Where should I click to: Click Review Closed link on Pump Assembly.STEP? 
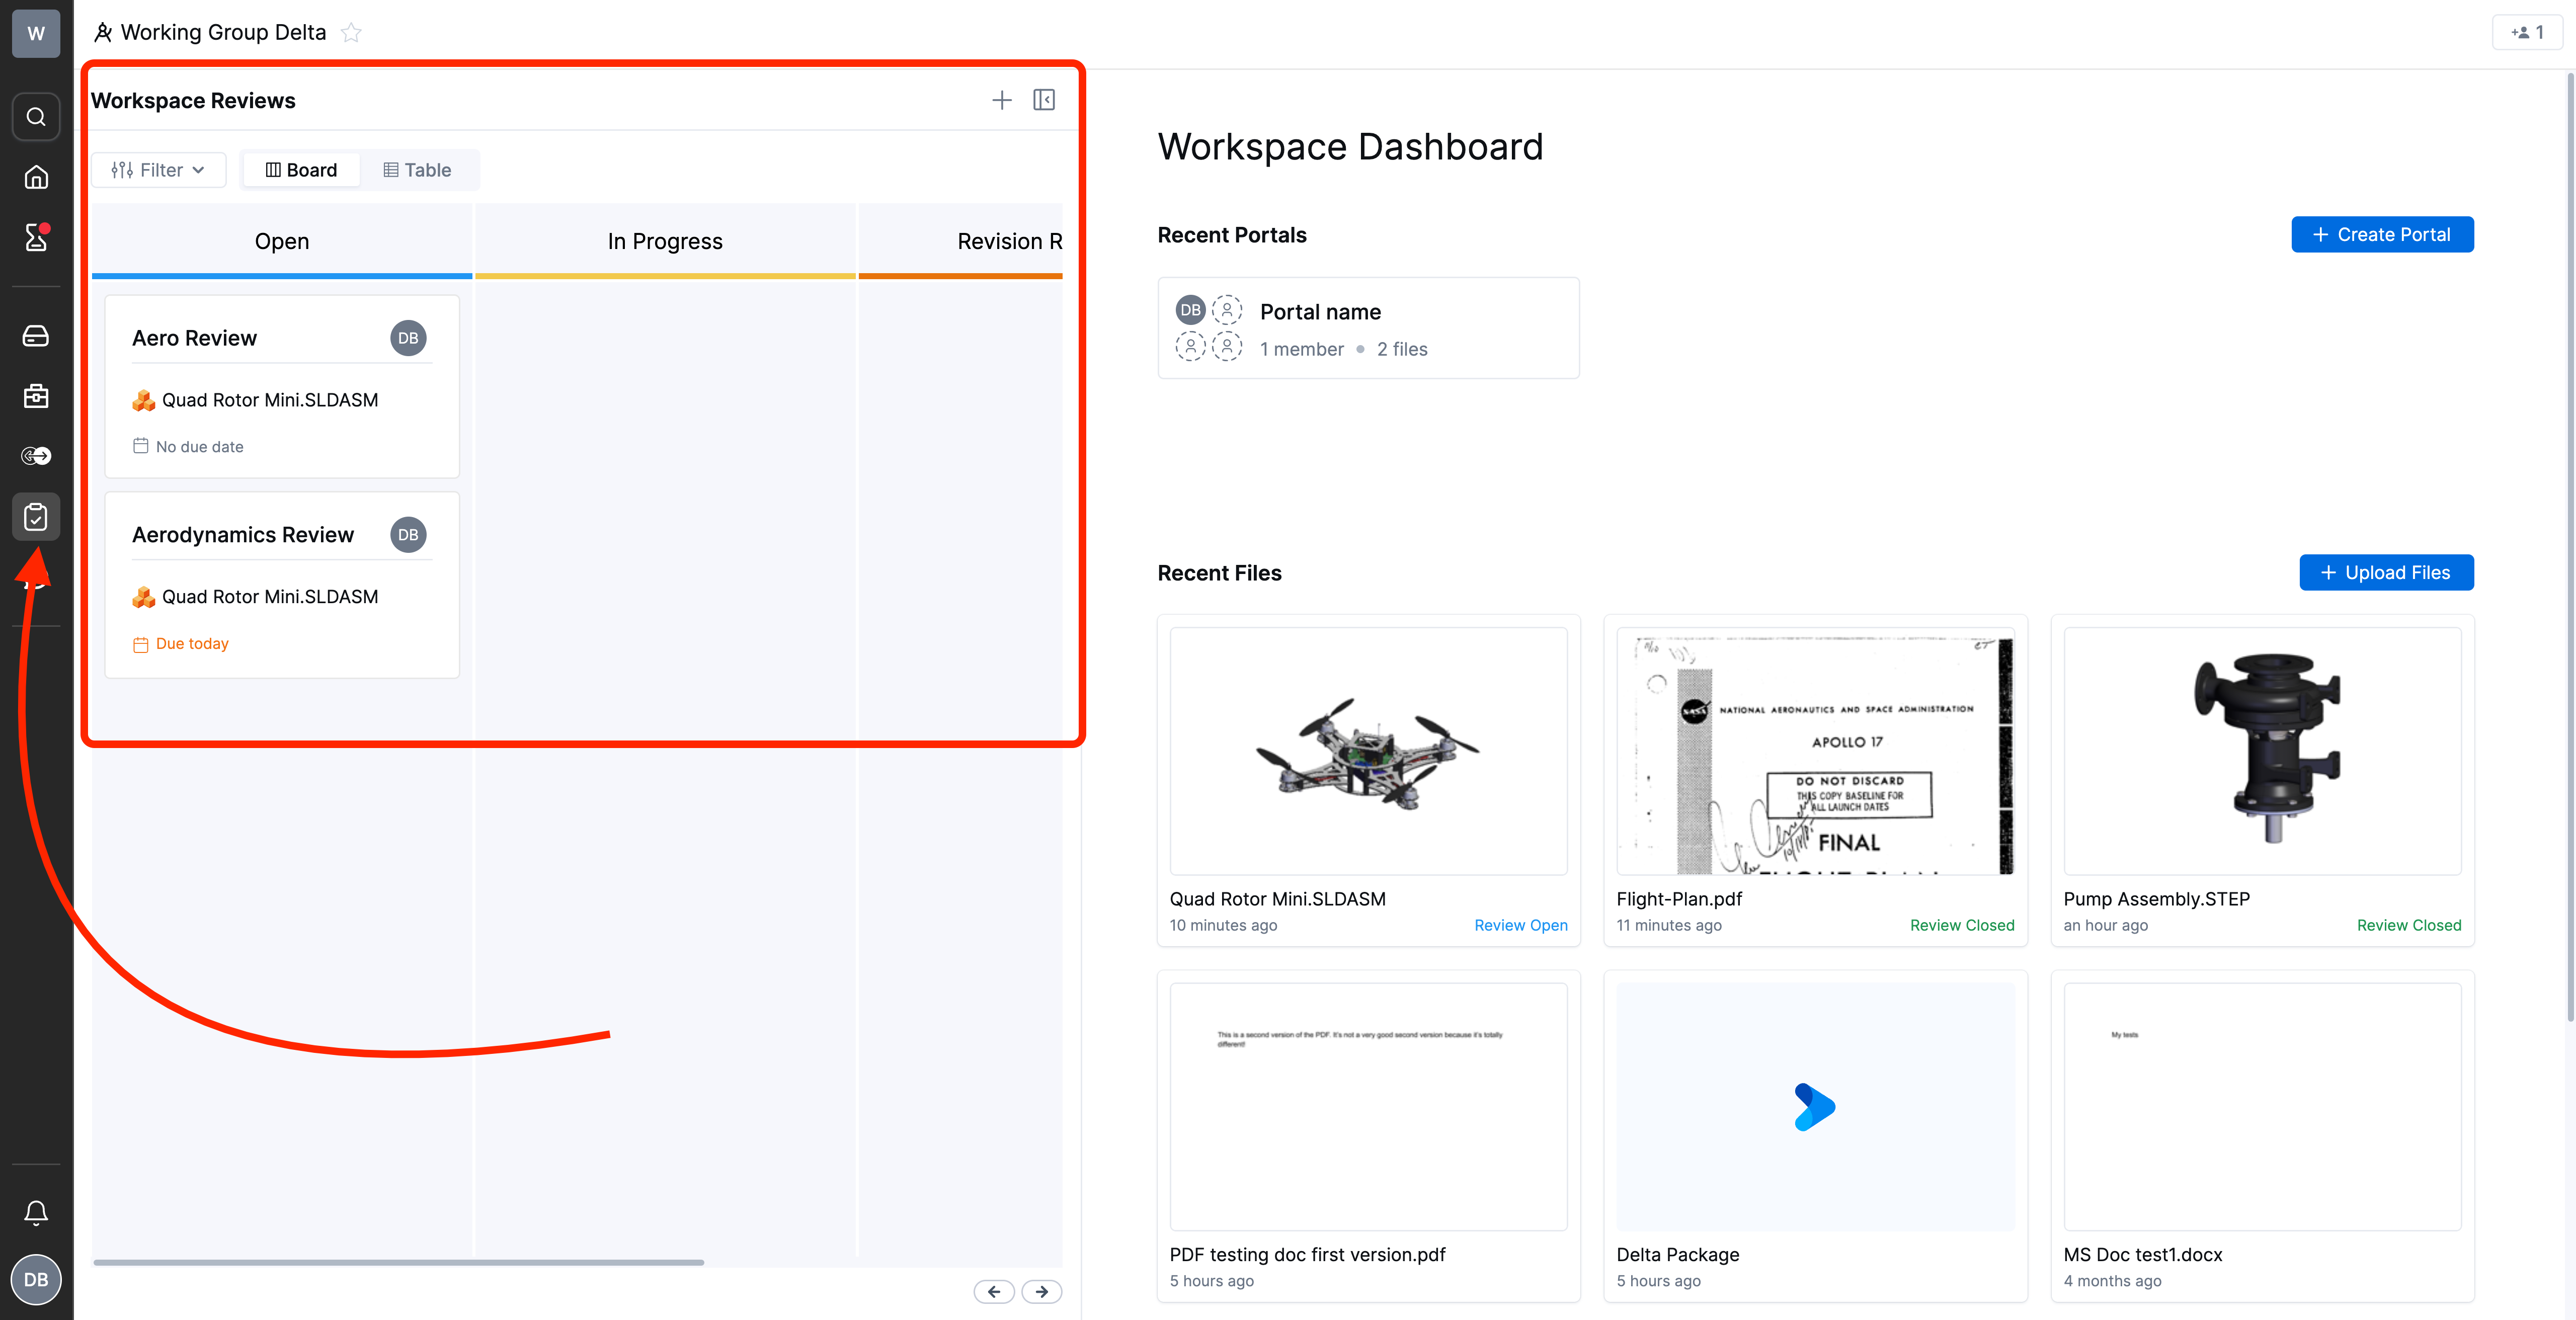[2409, 926]
